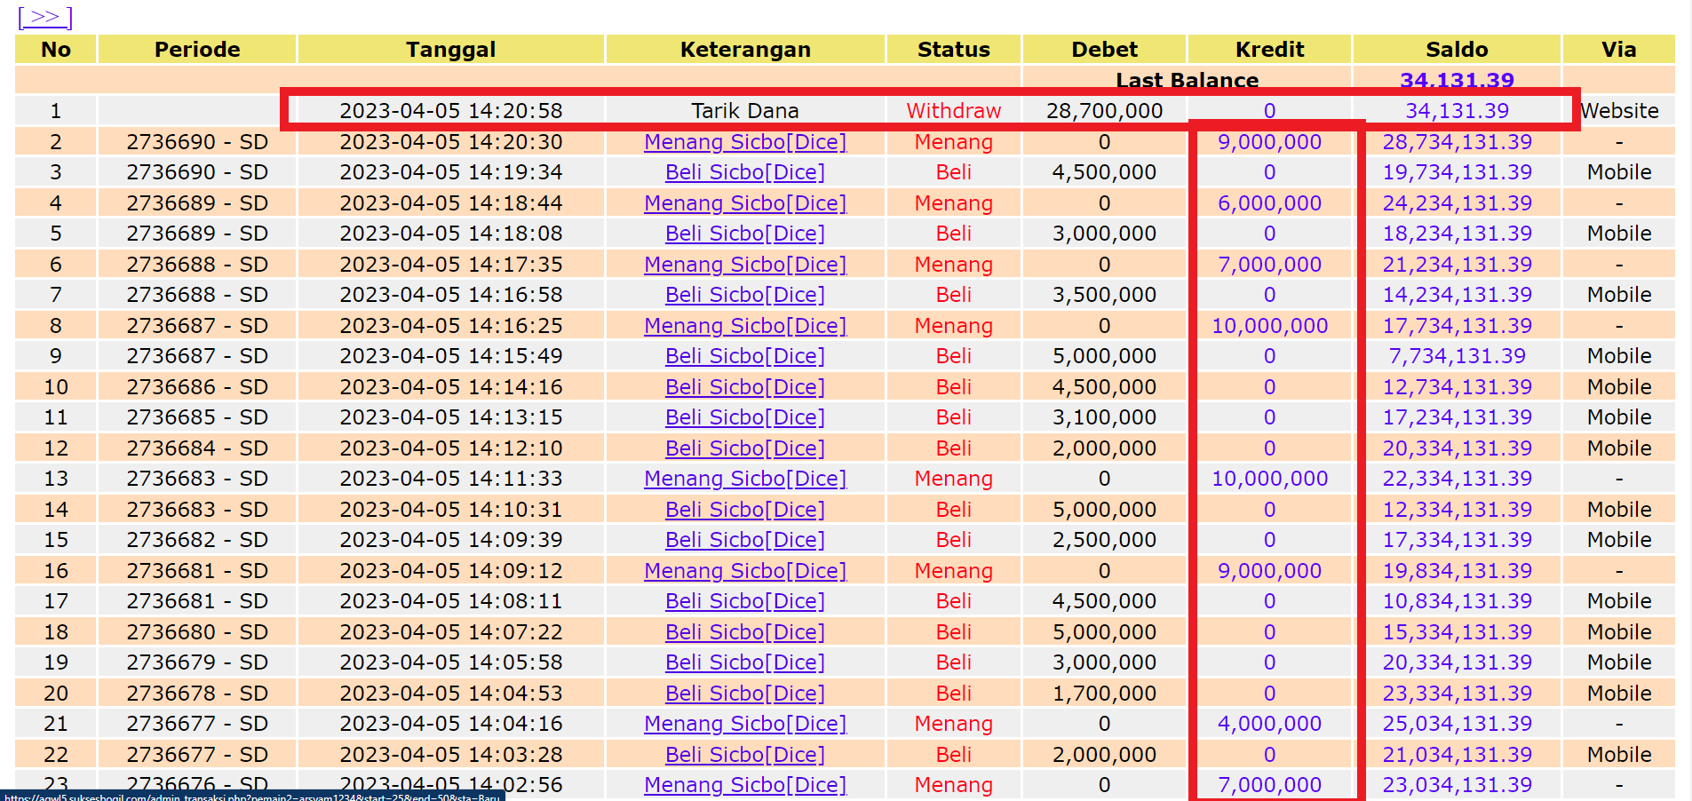Open Beli Sicbo[Dice] link in row 3
Image resolution: width=1692 pixels, height=801 pixels.
(745, 172)
